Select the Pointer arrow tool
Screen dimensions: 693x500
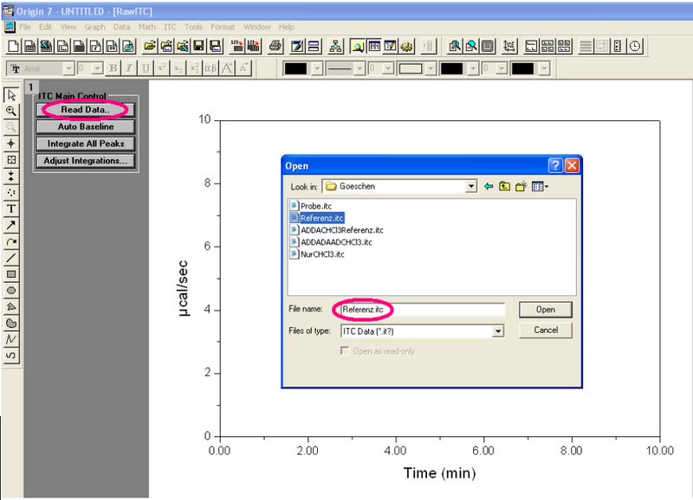tap(11, 95)
